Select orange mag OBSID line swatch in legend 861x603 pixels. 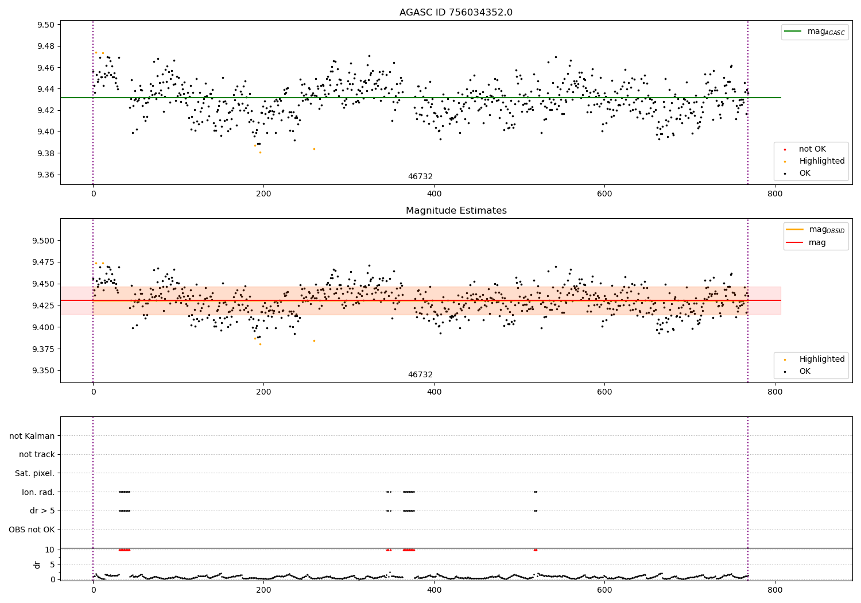[795, 230]
